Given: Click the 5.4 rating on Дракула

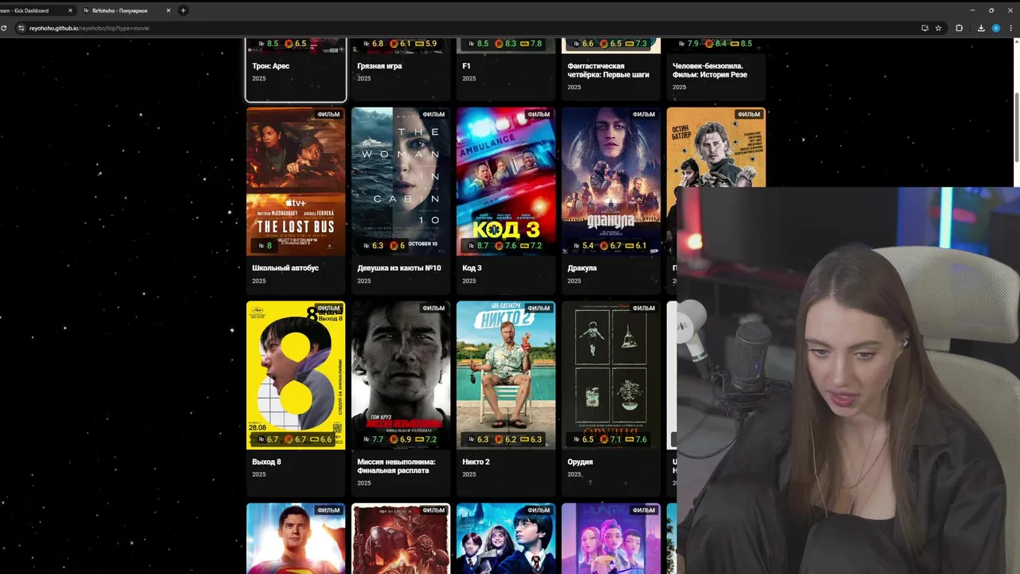Looking at the screenshot, I should point(588,246).
